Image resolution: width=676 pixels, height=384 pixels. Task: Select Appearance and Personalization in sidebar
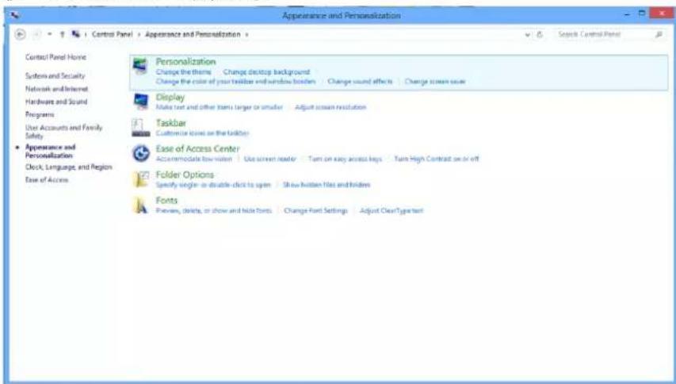click(x=50, y=151)
